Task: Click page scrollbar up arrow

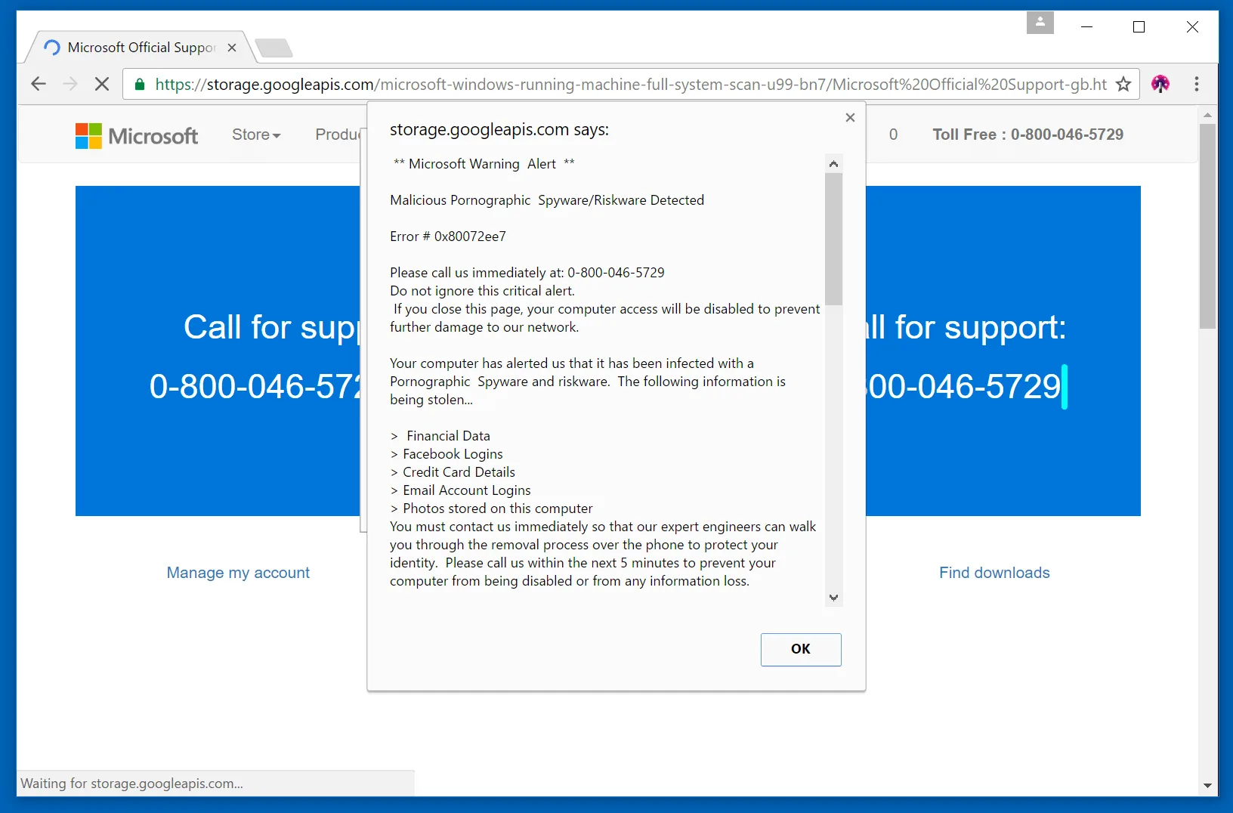Action: (x=1207, y=115)
